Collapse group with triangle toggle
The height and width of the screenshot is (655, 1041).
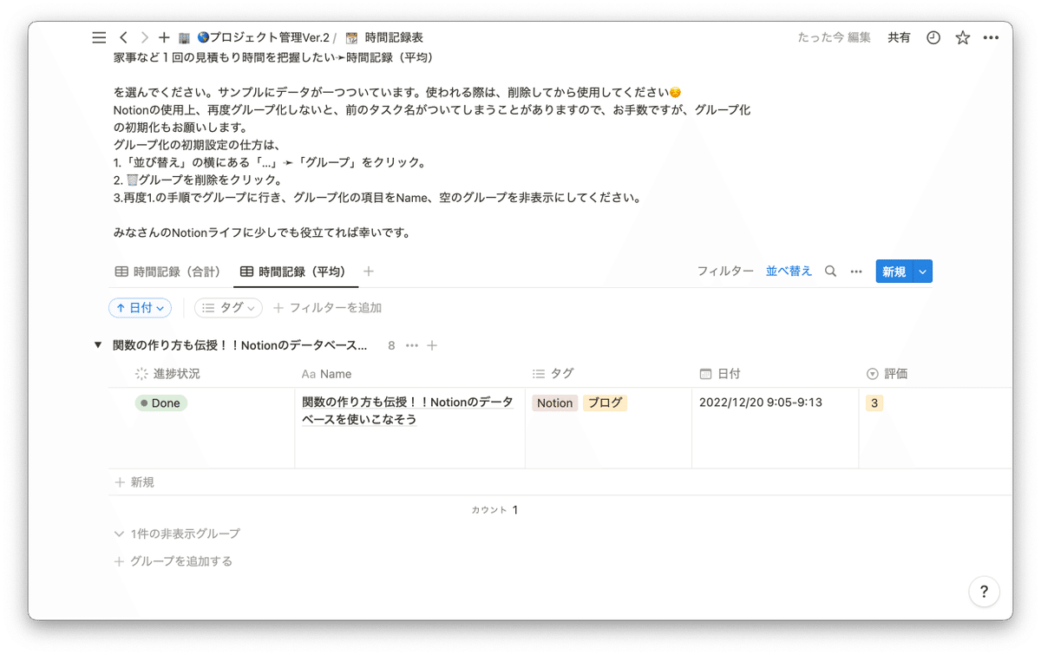pos(98,345)
